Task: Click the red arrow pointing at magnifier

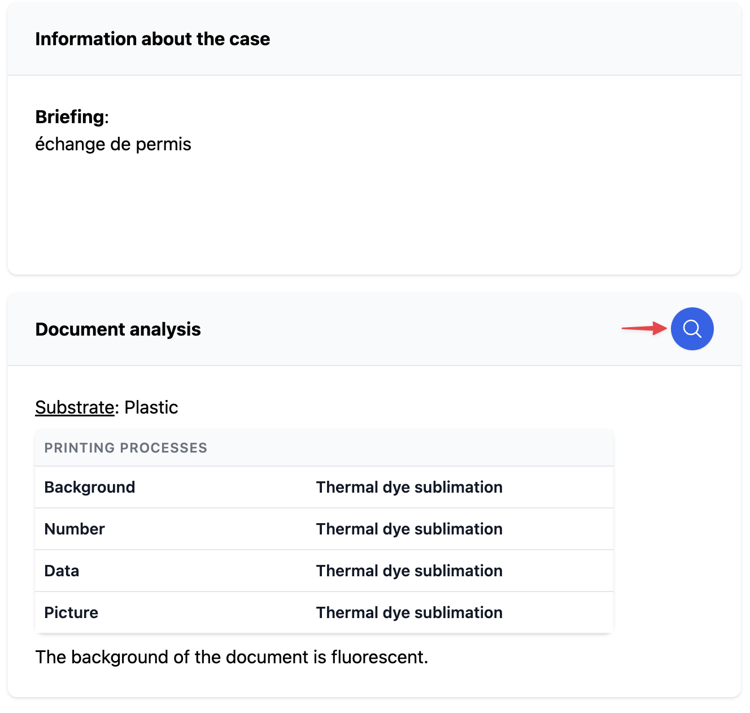Action: click(x=644, y=328)
